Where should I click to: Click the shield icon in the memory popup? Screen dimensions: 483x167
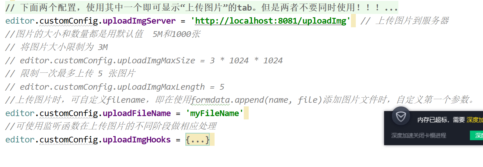401,116
